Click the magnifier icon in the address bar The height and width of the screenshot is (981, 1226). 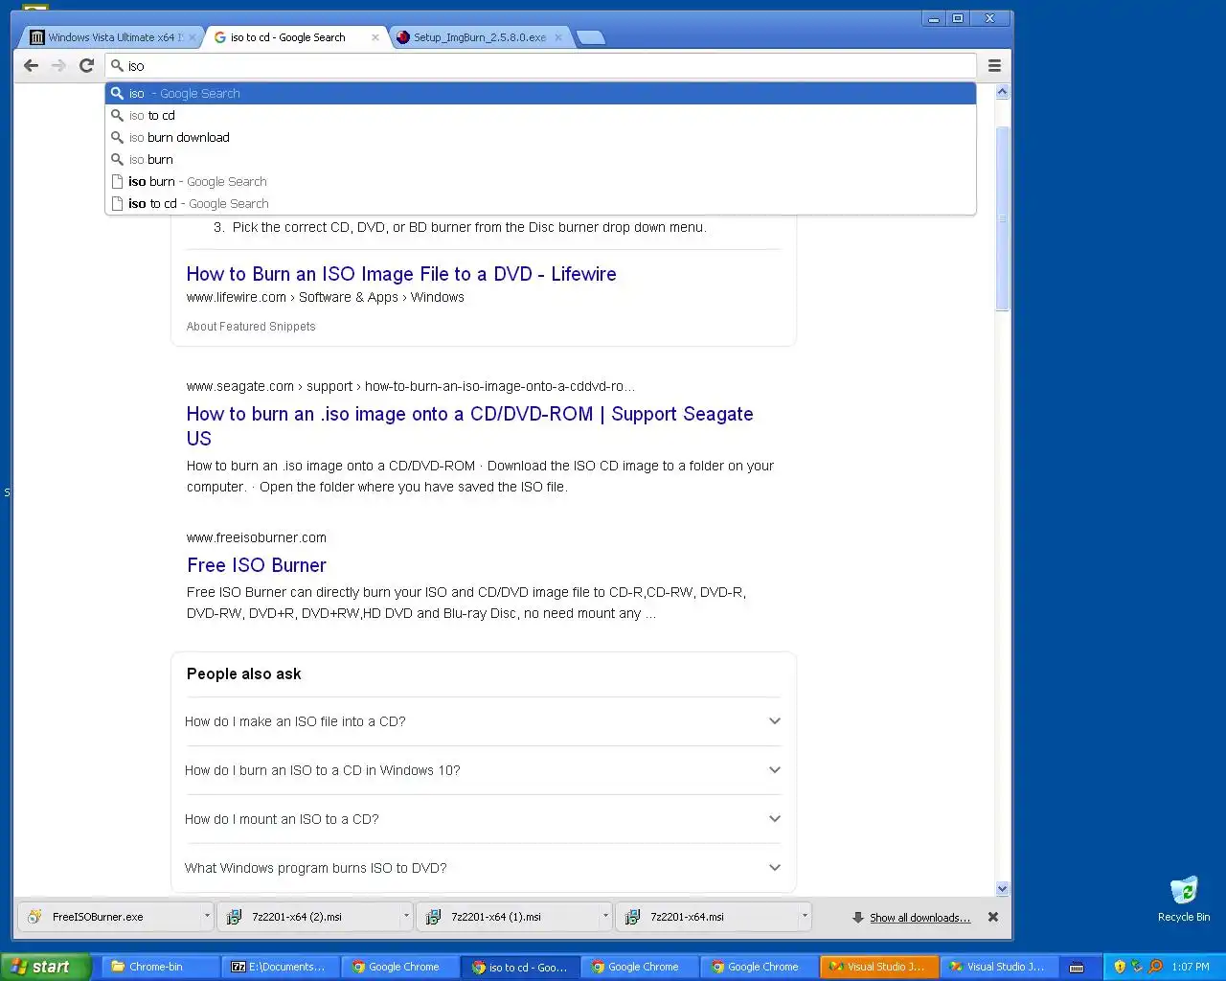click(x=117, y=65)
